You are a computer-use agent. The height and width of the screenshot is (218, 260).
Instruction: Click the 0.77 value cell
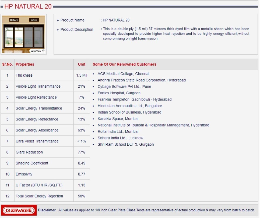pos(82,174)
